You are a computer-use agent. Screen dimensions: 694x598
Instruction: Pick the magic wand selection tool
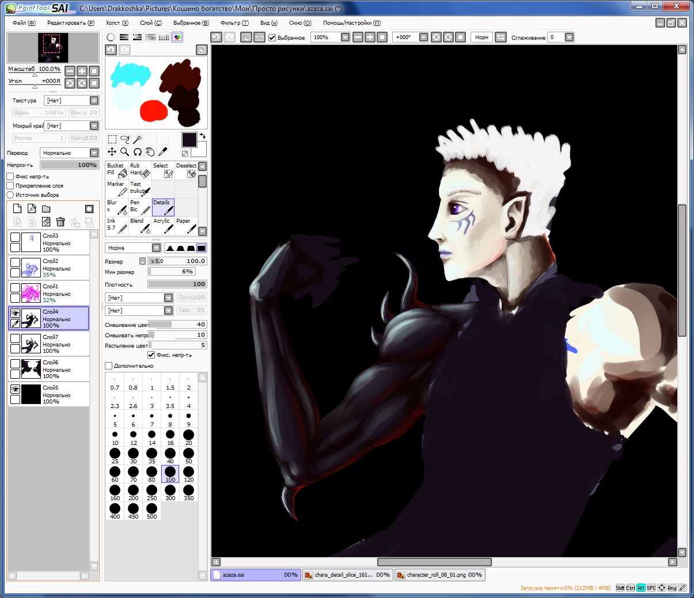(137, 139)
